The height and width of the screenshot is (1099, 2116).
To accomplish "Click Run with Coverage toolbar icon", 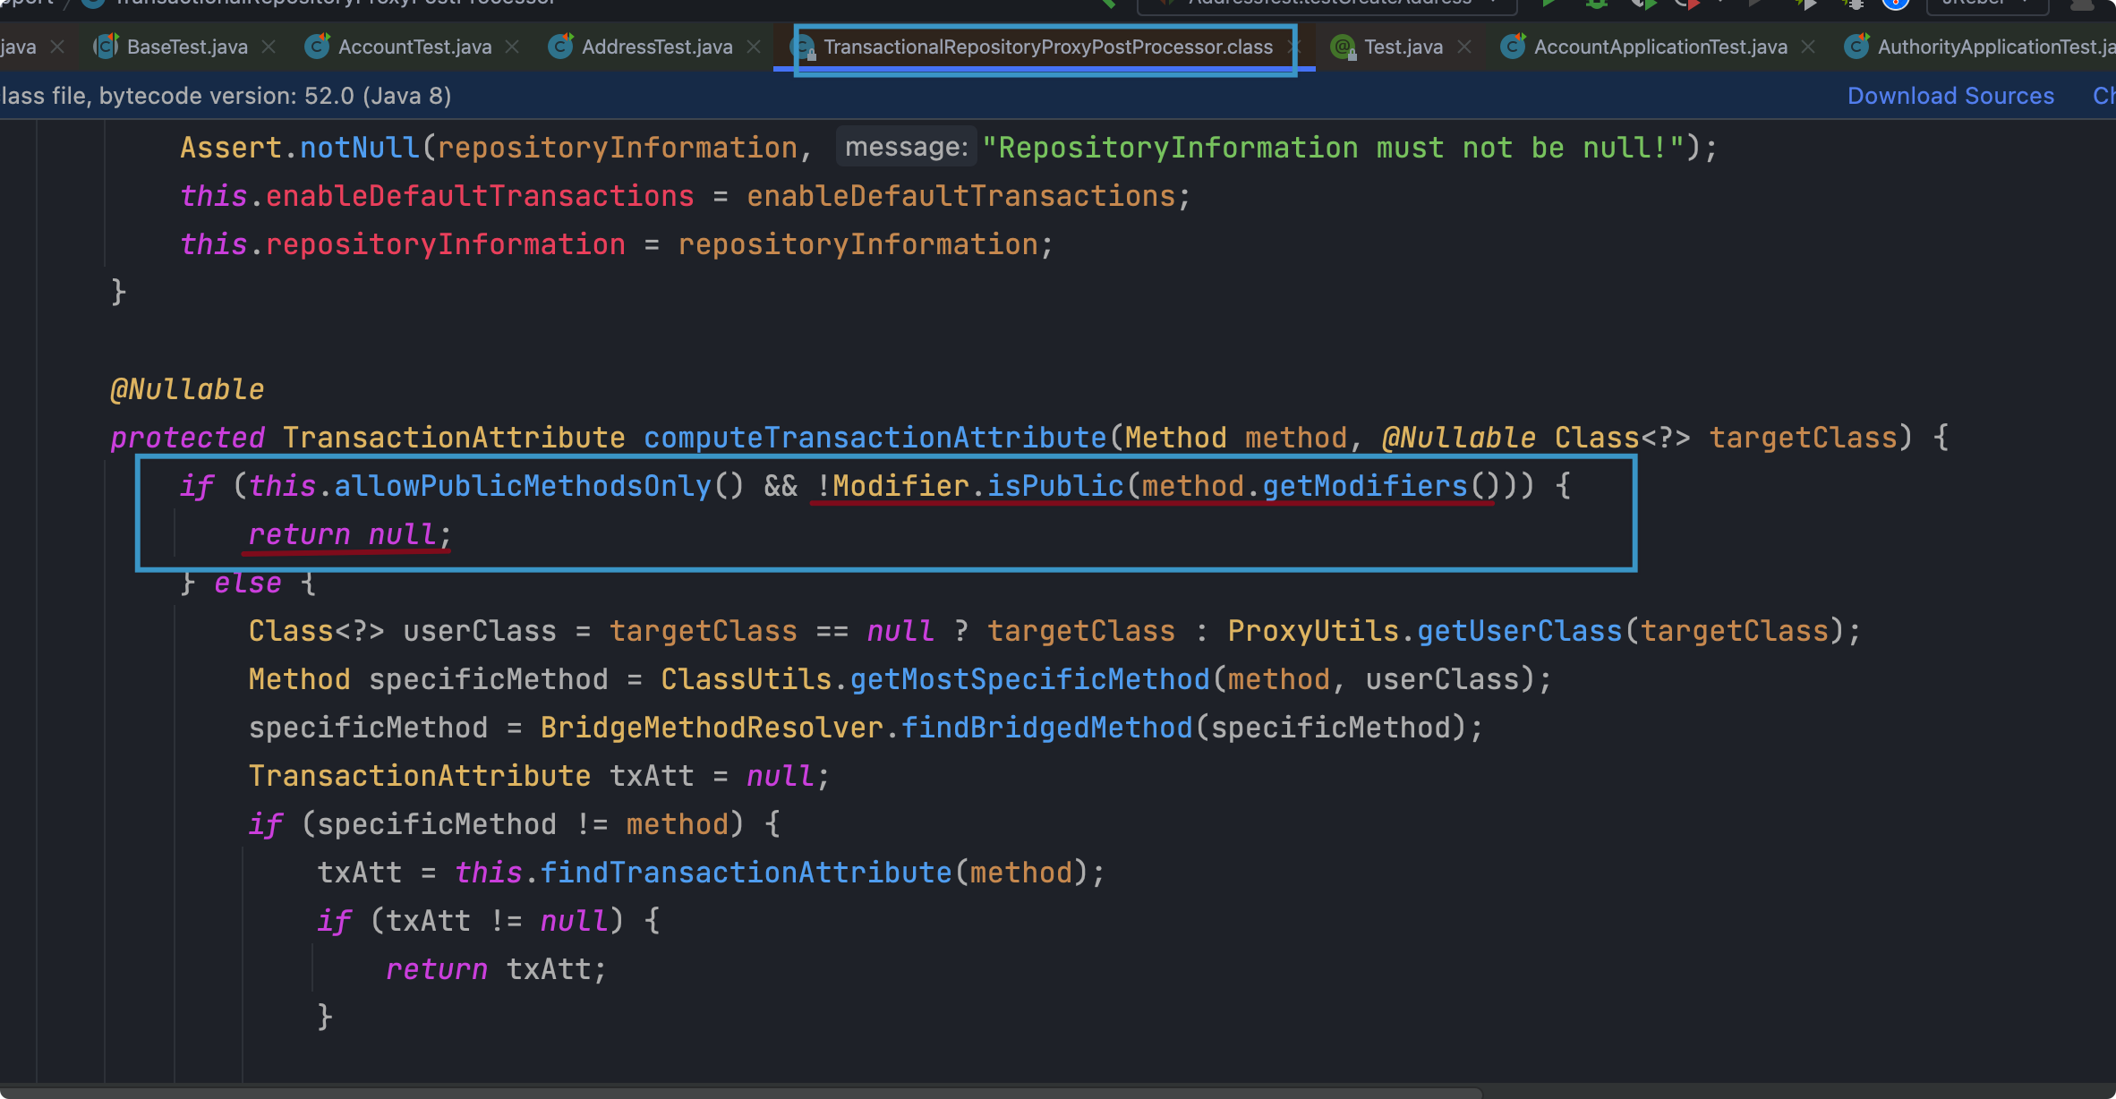I will 1642,4.
